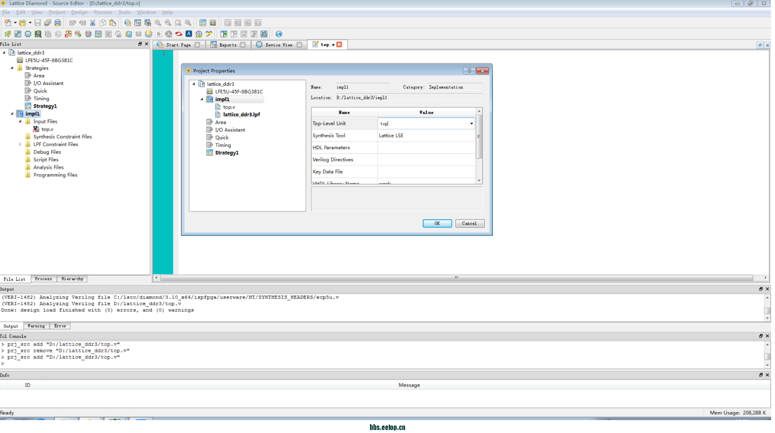Click the properties table vertical scrollbar thumb
Image resolution: width=775 pixels, height=433 pixels.
tap(479, 137)
